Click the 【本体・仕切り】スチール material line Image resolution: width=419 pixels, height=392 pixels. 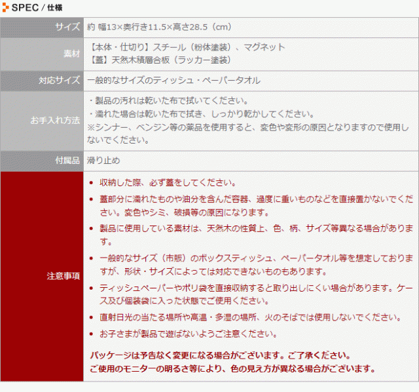point(186,47)
